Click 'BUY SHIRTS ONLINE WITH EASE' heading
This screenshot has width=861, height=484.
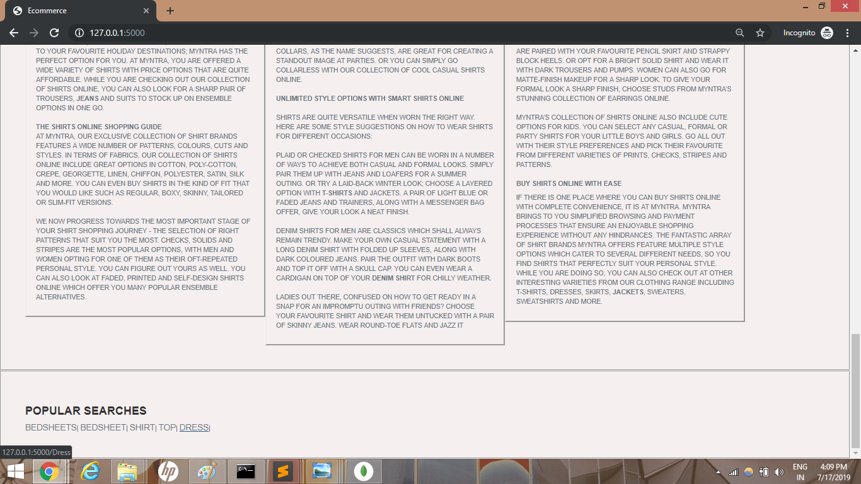[569, 183]
